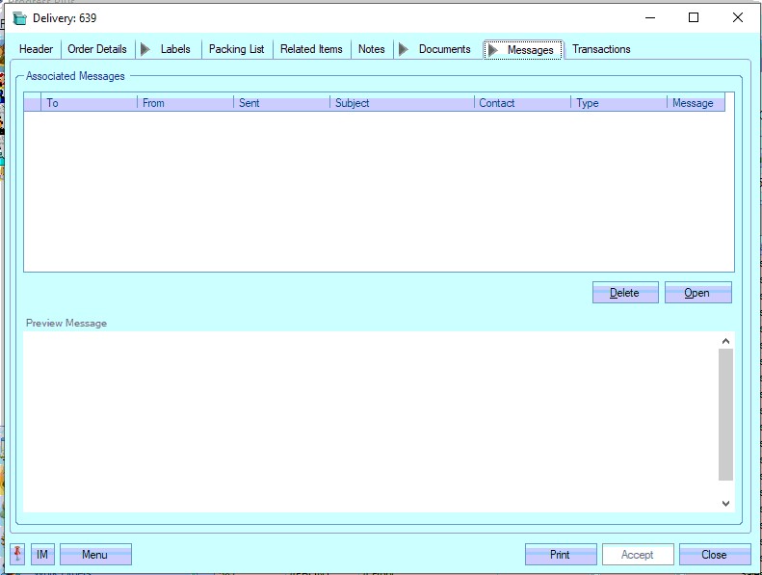Click preview message scrollbar down arrow
This screenshot has height=575, width=762.
pyautogui.click(x=725, y=504)
